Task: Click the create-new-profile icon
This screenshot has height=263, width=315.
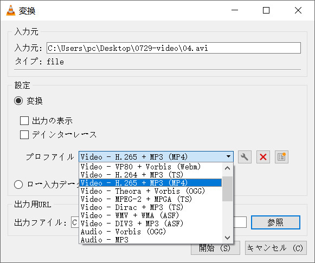Action: [281, 157]
